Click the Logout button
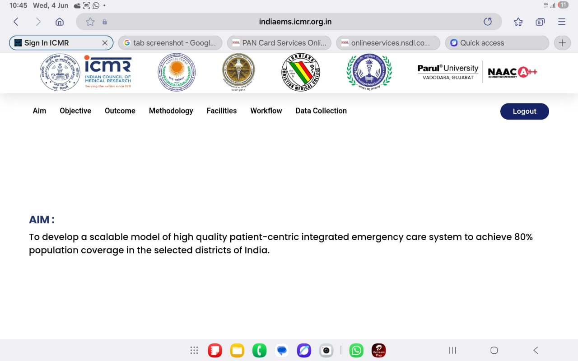Screen dimensions: 578x361 coord(525,111)
